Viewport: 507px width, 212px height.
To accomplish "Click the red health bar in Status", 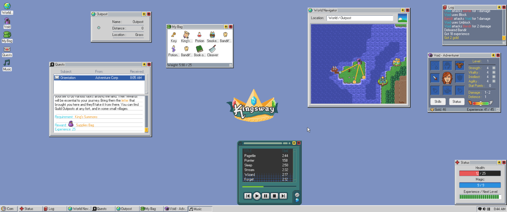I will point(480,173).
